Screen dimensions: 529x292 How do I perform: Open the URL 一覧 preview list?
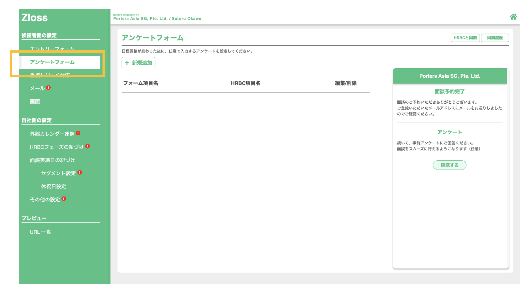click(40, 232)
